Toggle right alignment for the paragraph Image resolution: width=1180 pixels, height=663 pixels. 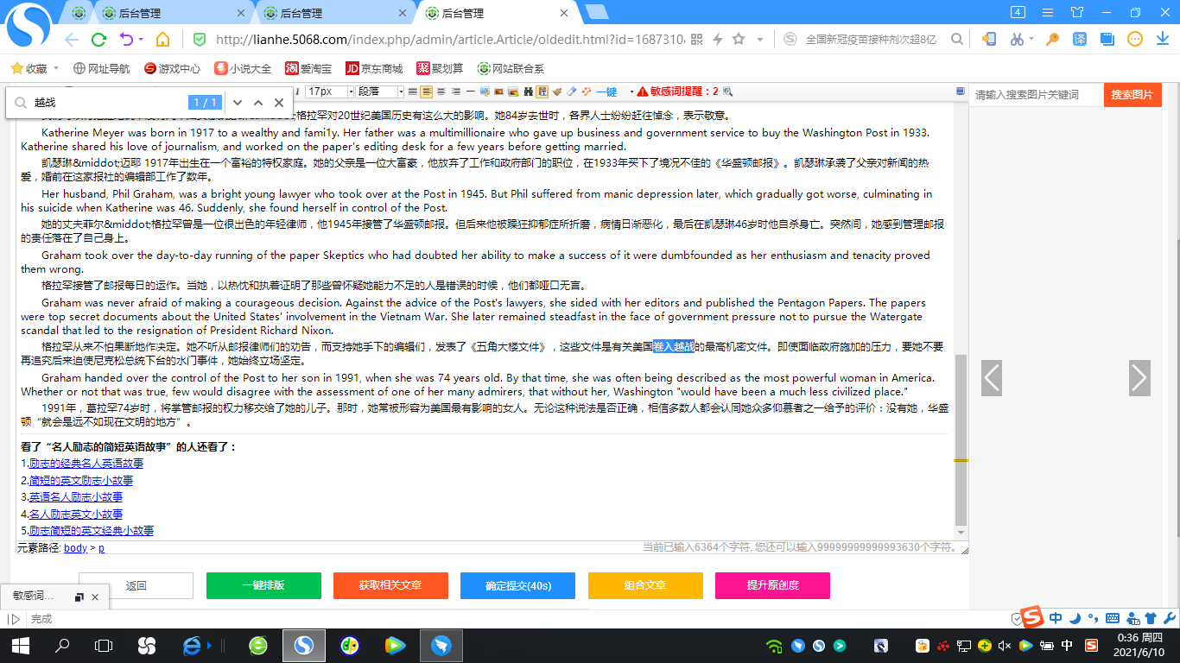[456, 91]
